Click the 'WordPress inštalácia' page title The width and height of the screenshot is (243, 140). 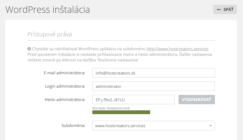(x=48, y=10)
